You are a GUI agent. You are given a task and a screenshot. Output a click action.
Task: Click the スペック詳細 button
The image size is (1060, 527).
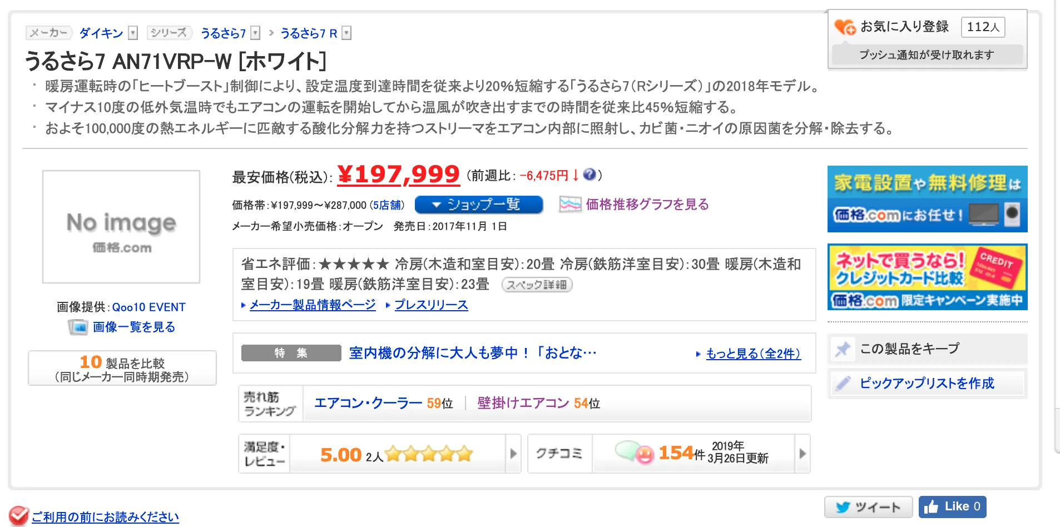click(537, 285)
